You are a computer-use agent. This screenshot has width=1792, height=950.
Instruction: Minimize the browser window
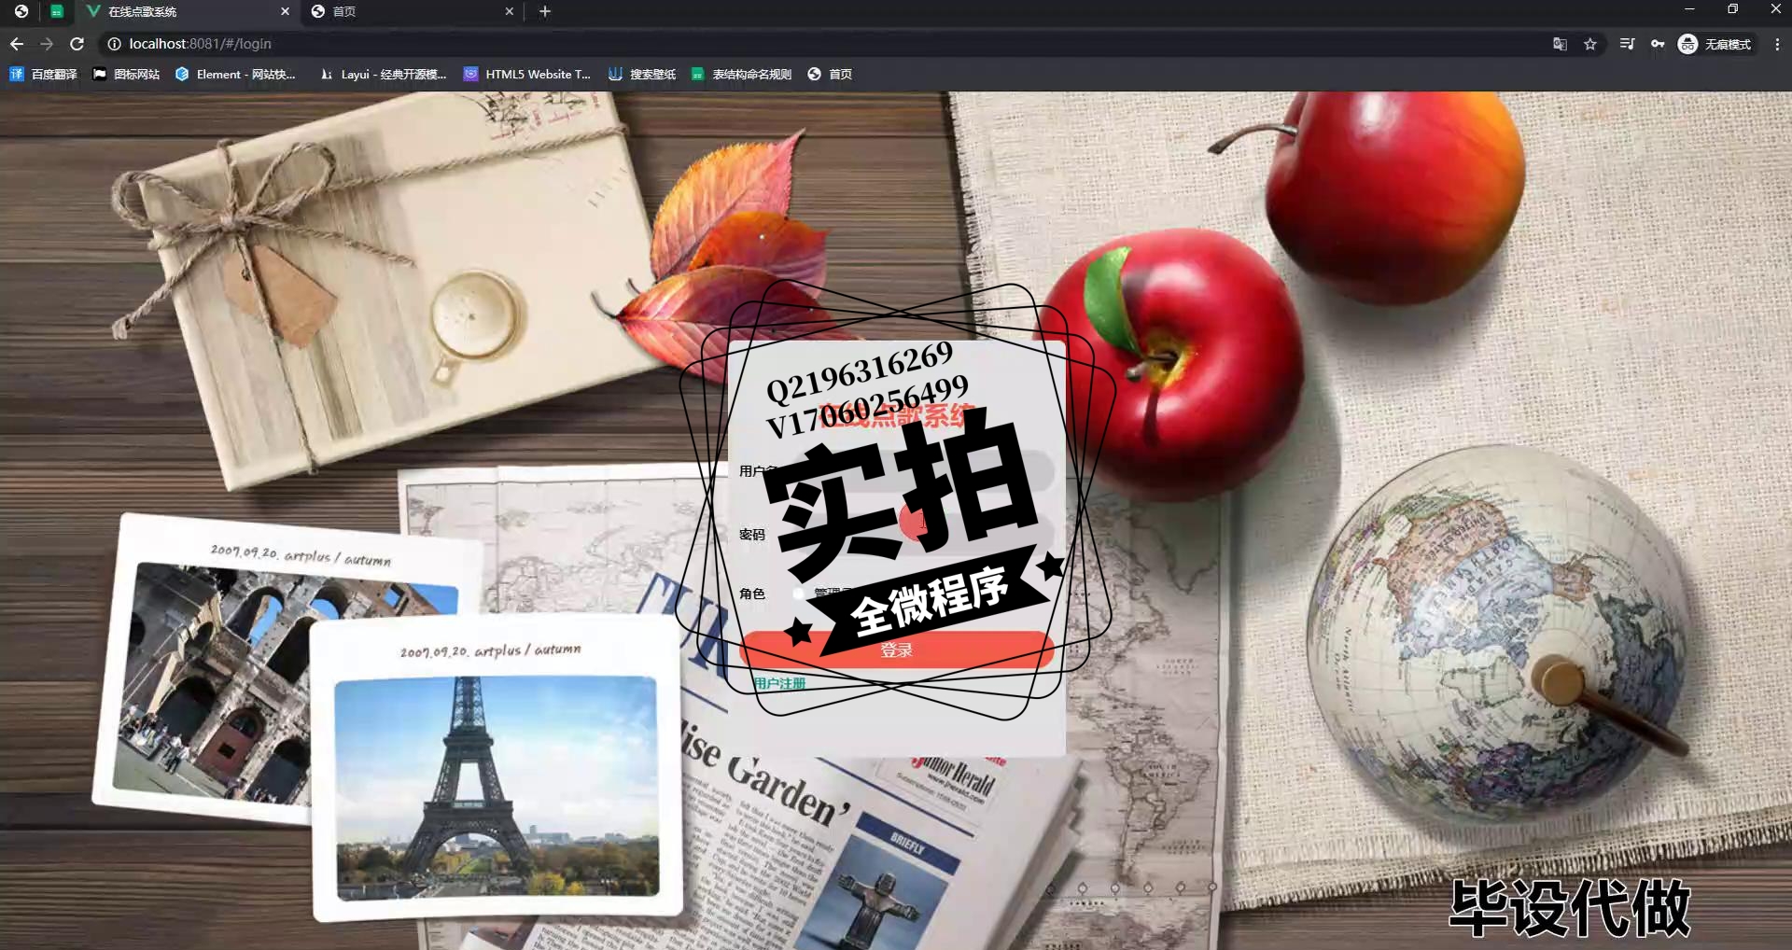pos(1689,9)
